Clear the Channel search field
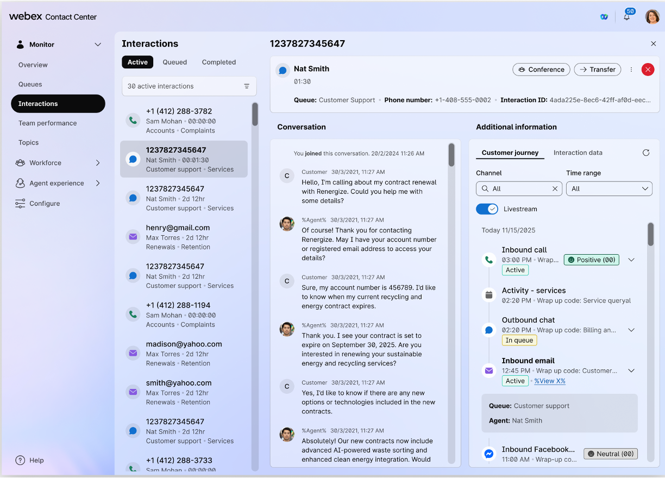665x478 pixels. click(555, 189)
